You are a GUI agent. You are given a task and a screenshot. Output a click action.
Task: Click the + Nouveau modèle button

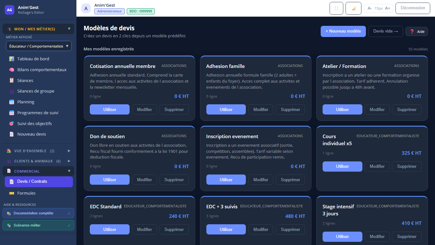click(343, 31)
